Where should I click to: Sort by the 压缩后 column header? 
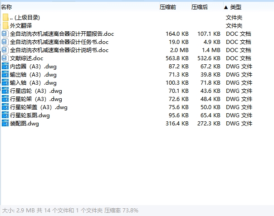200,7
